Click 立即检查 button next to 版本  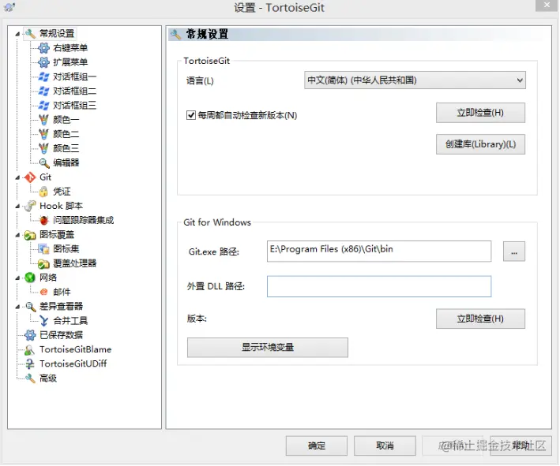[x=480, y=319]
